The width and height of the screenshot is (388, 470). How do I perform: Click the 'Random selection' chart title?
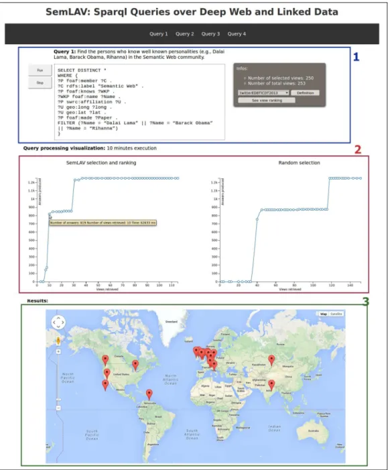(299, 163)
